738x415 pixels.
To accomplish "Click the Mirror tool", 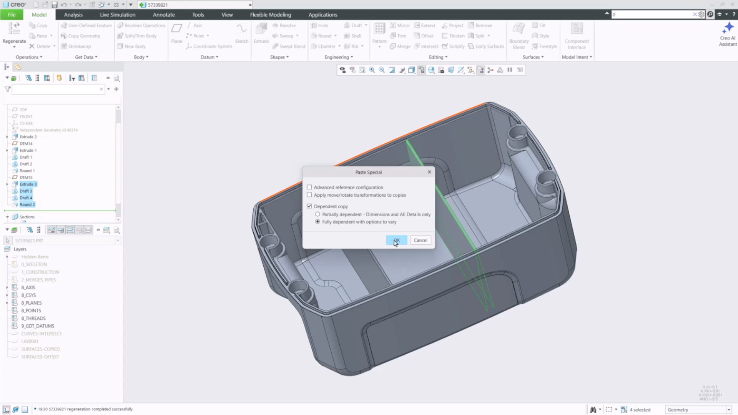I will (x=400, y=25).
